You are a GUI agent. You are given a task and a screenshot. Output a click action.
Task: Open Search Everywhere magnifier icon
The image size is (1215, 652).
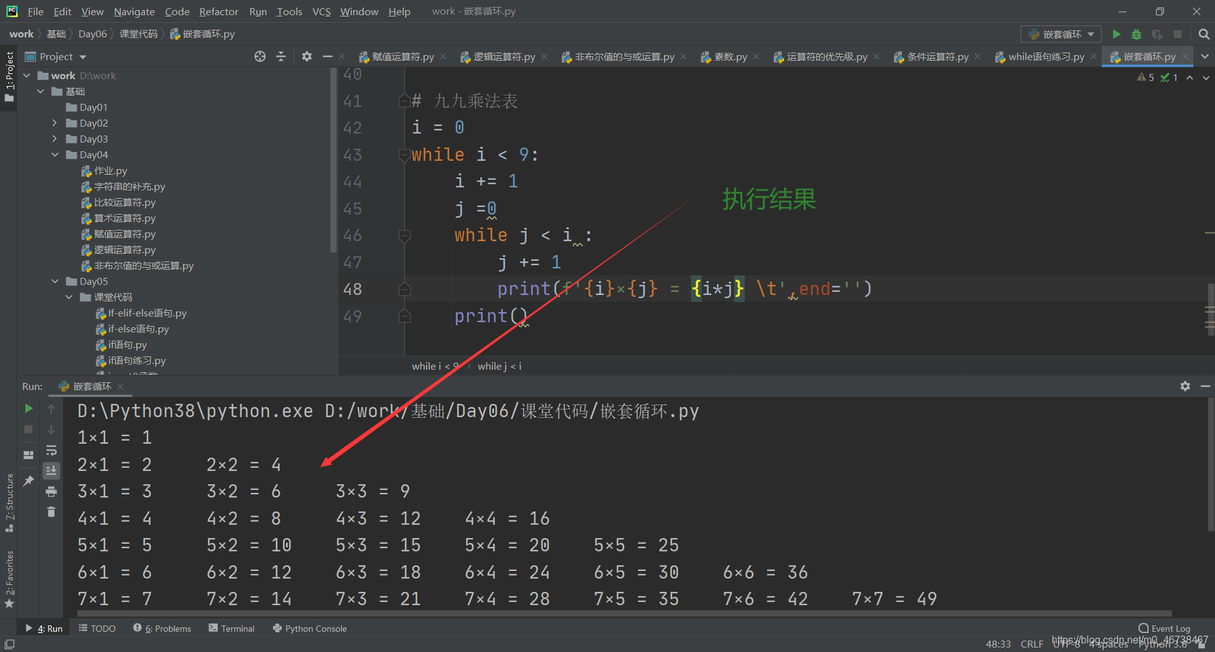coord(1204,34)
